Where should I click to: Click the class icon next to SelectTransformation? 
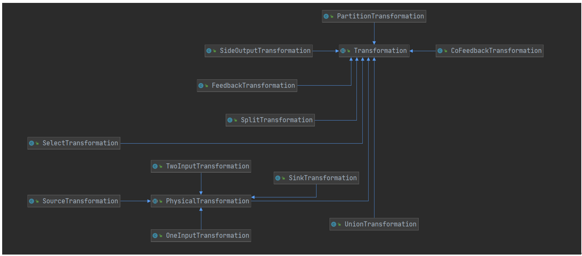pyautogui.click(x=32, y=143)
